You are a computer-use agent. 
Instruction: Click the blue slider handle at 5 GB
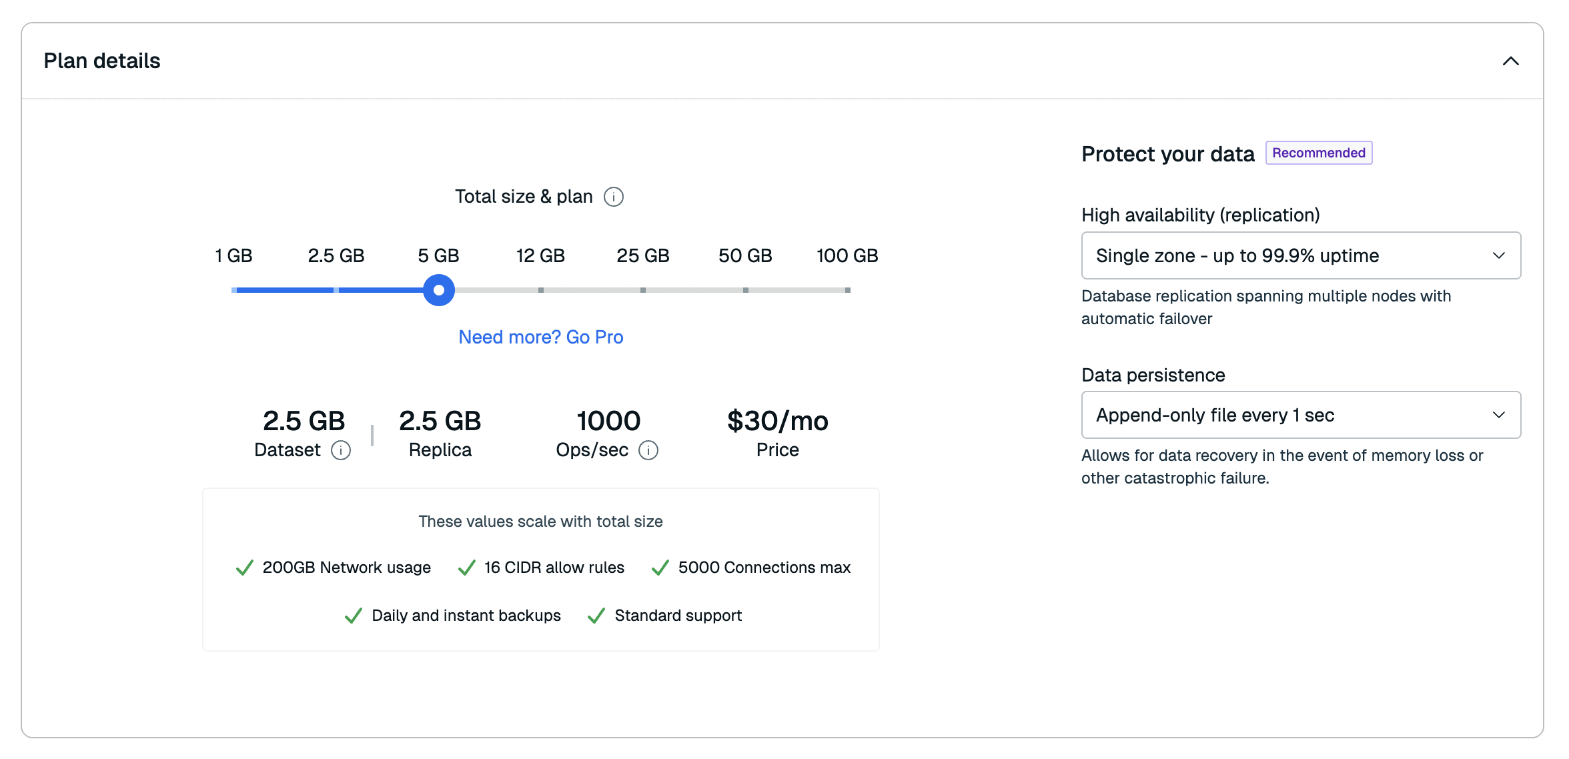tap(438, 290)
